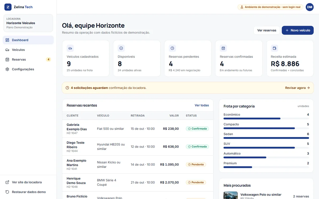The image size is (319, 199).
Task: Click Pendente status on Henrique Demo Souza row
Action: pos(196,183)
